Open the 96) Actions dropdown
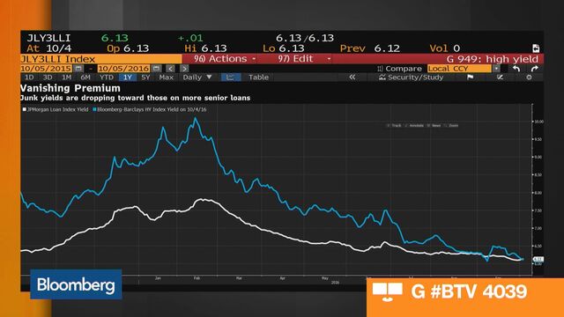The width and height of the screenshot is (564, 317). 225,59
